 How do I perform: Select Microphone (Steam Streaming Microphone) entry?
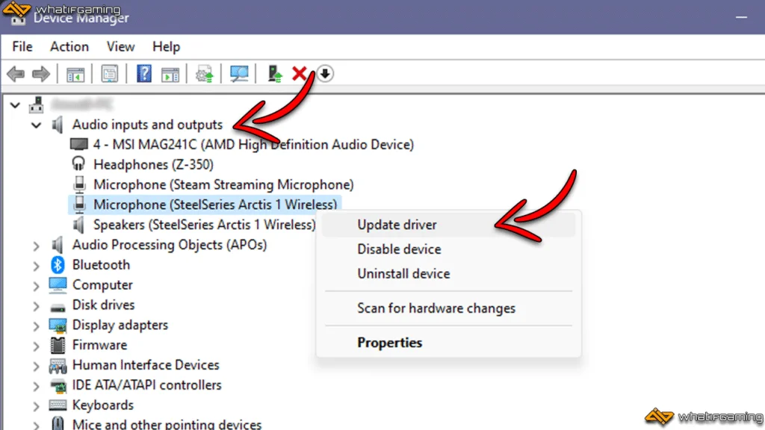click(x=223, y=184)
